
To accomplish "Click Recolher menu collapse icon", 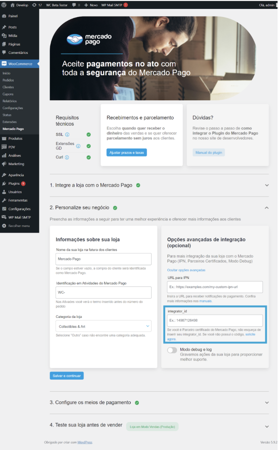I will [x=4, y=226].
